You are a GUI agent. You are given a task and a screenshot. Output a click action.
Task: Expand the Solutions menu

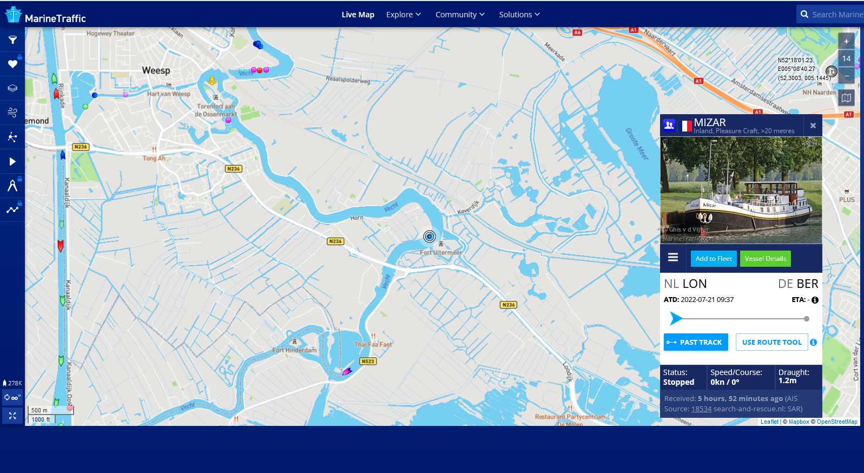coord(519,15)
